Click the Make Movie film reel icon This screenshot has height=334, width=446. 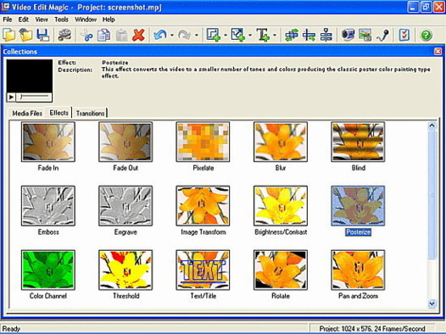click(64, 35)
